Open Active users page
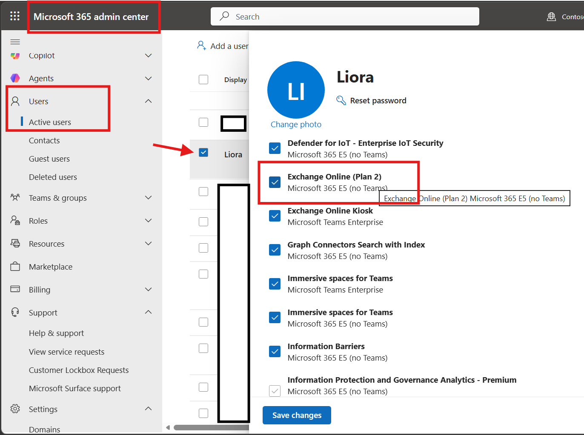 coord(50,122)
